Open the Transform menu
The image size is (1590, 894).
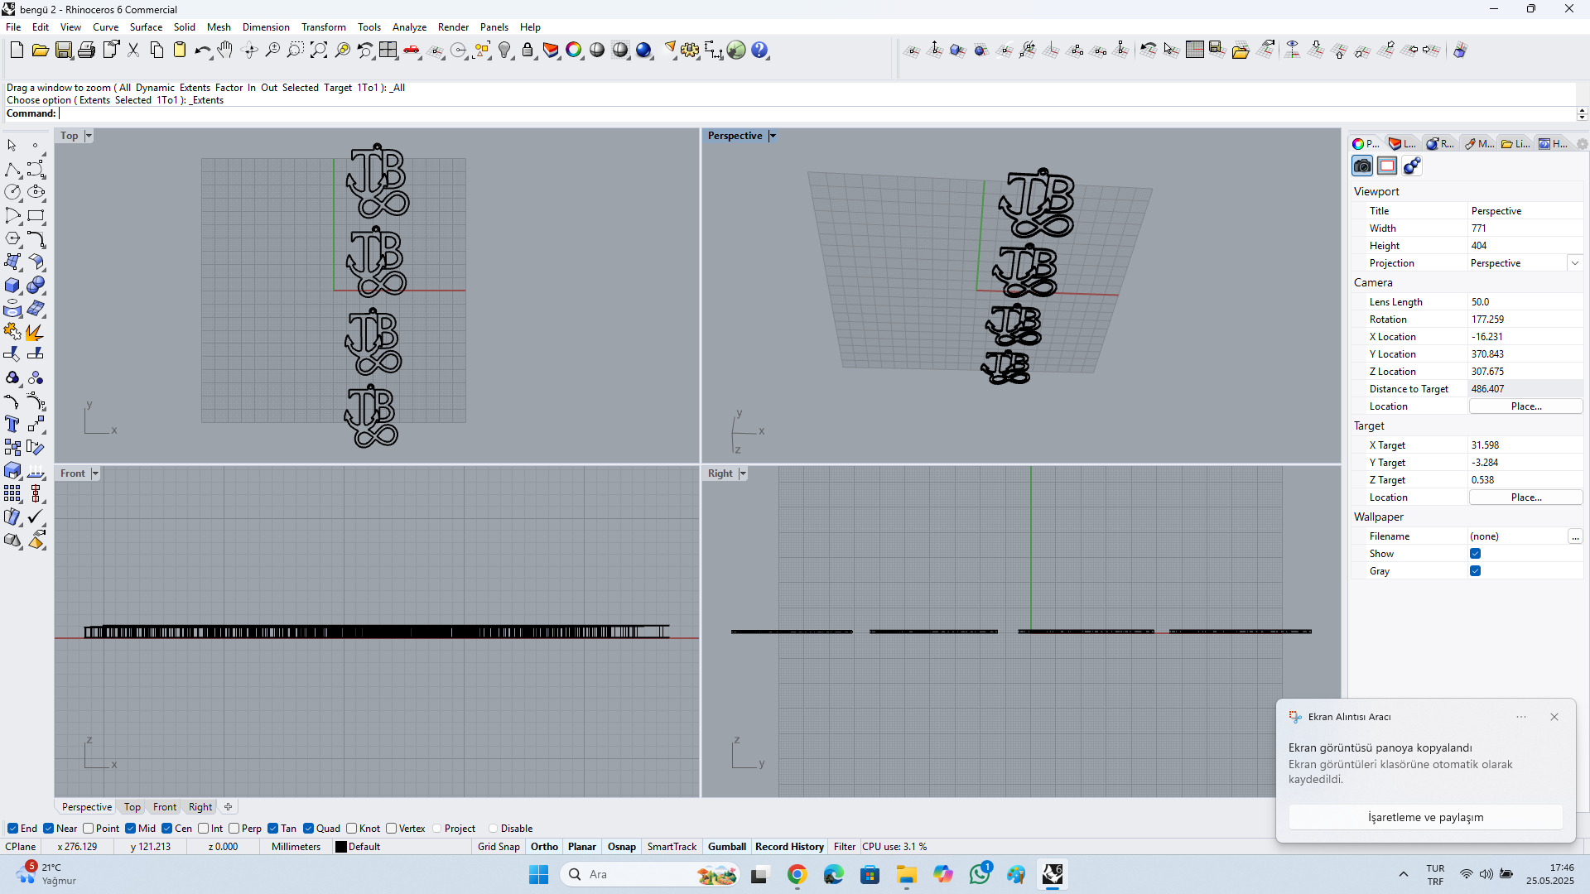tap(323, 27)
